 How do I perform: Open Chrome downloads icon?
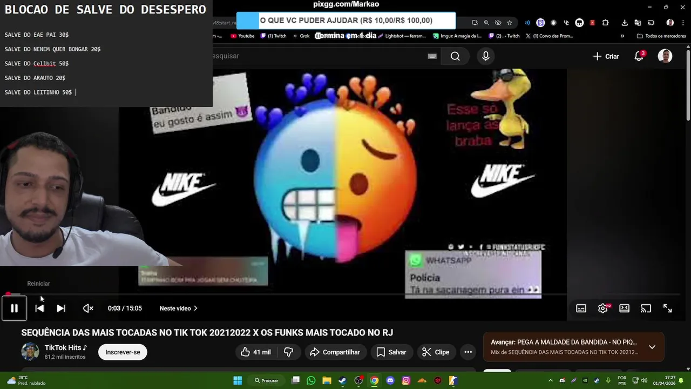point(625,23)
